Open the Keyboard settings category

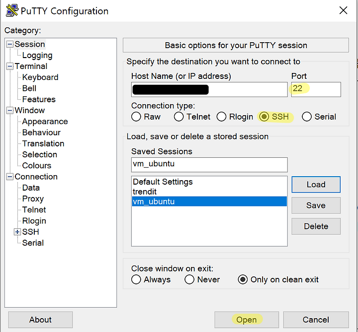pyautogui.click(x=40, y=77)
